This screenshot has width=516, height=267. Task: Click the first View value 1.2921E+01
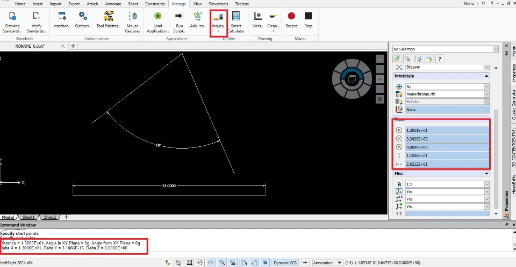click(x=447, y=130)
